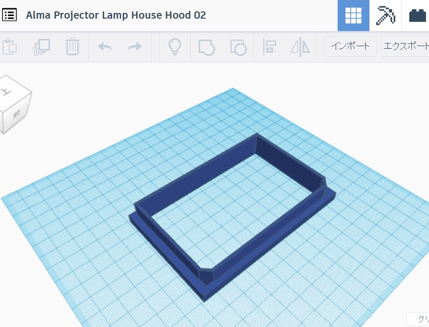429x327 pixels.
Task: Delete with the trash can icon
Action: click(72, 47)
